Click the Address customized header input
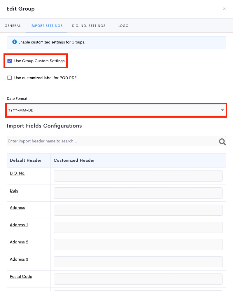Image resolution: width=233 pixels, height=291 pixels. (138, 210)
